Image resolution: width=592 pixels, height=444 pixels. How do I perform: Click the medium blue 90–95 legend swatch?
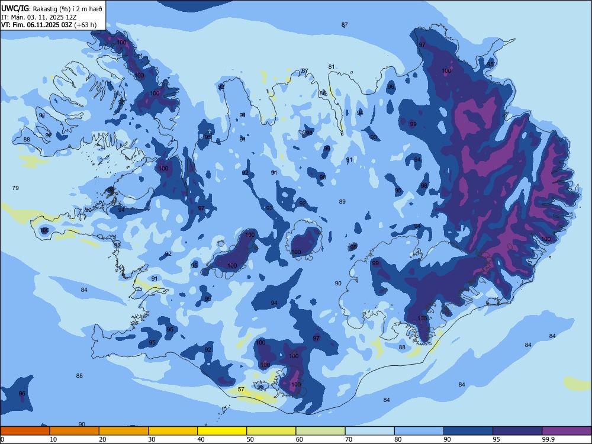468,431
